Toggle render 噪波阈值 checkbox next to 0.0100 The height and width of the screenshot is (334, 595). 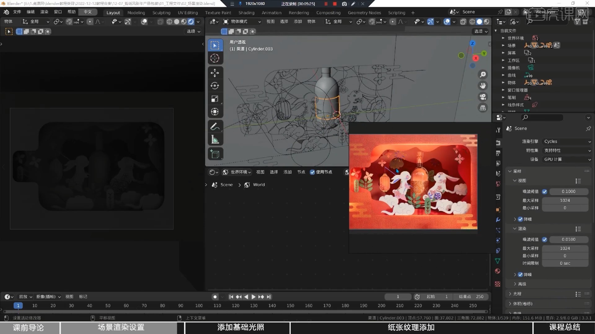point(544,240)
